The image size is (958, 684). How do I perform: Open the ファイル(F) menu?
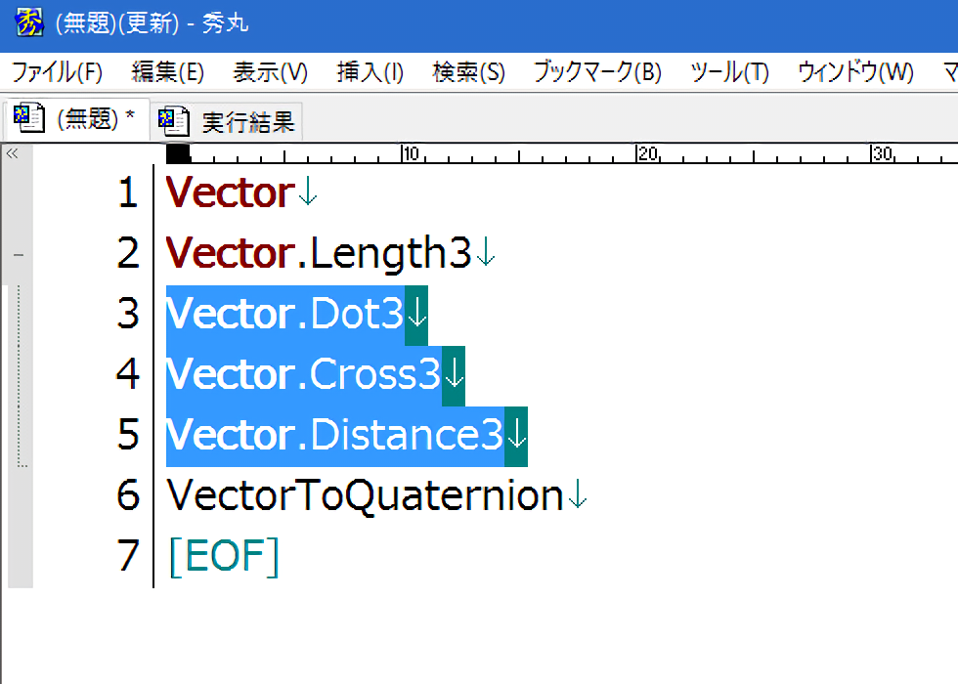57,72
